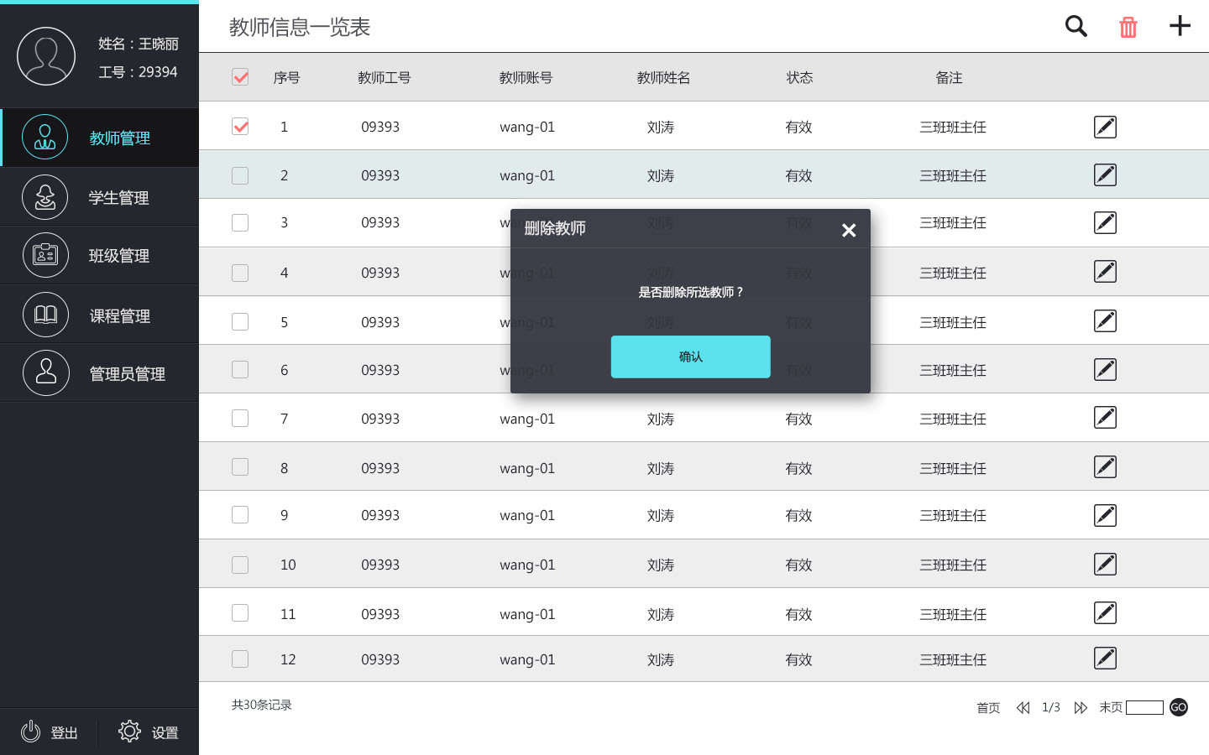Click the red trash delete icon
The height and width of the screenshot is (755, 1209).
[x=1128, y=27]
